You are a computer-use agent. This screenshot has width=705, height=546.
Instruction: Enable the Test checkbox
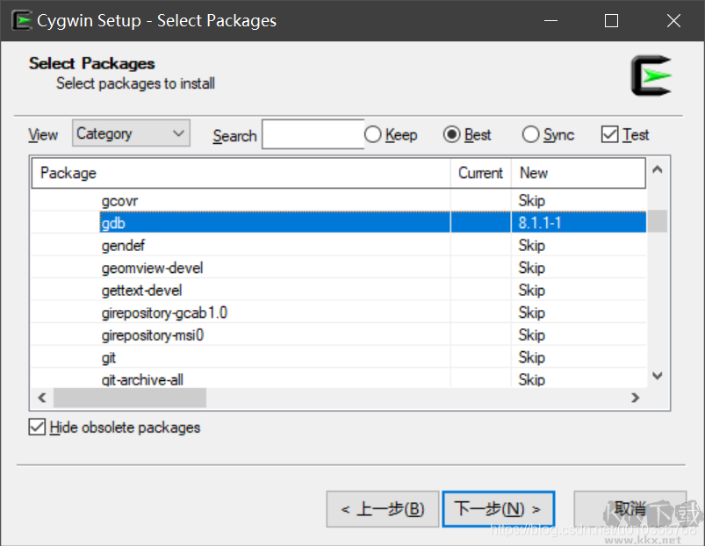click(608, 134)
